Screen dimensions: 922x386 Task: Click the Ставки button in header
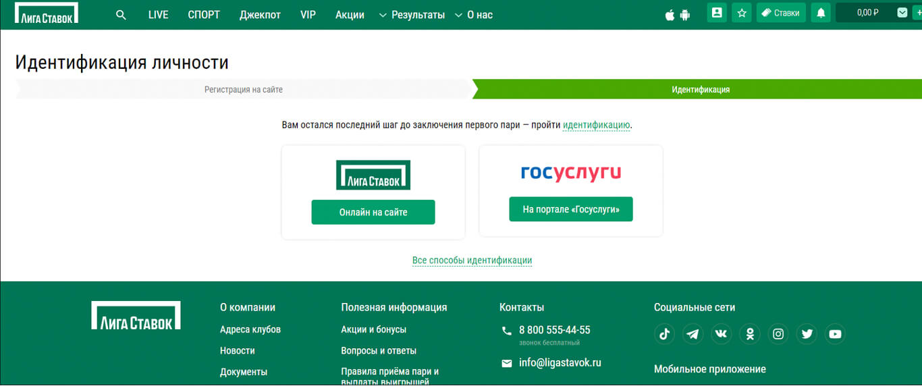(781, 13)
